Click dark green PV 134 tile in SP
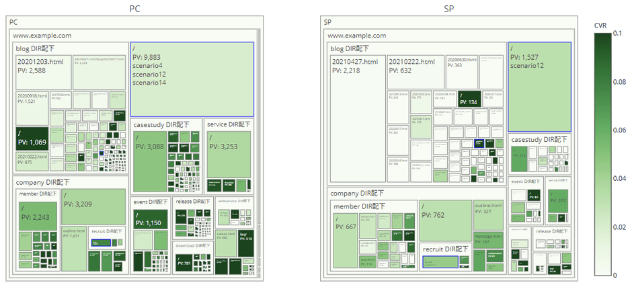 click(468, 98)
